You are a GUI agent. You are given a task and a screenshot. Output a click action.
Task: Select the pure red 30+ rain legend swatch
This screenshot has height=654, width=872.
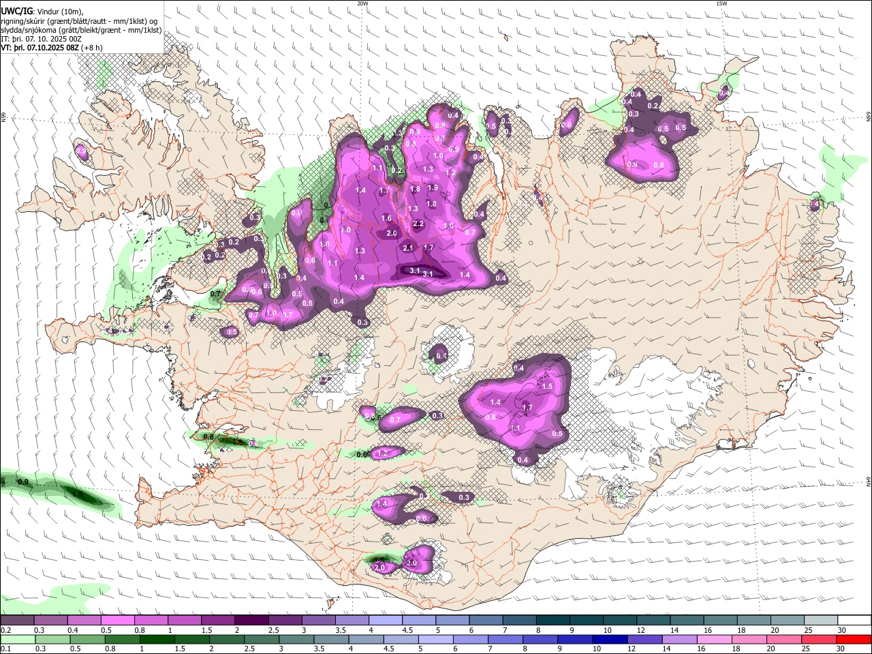coord(853,640)
